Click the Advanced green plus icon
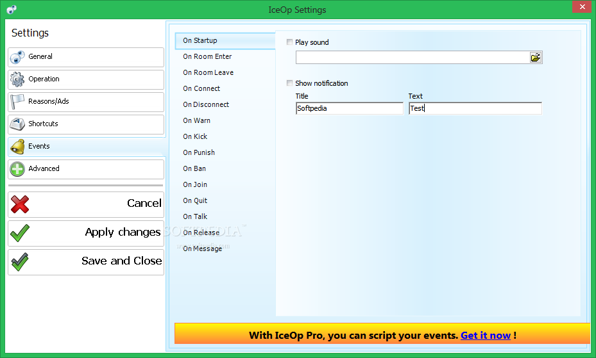 17,169
